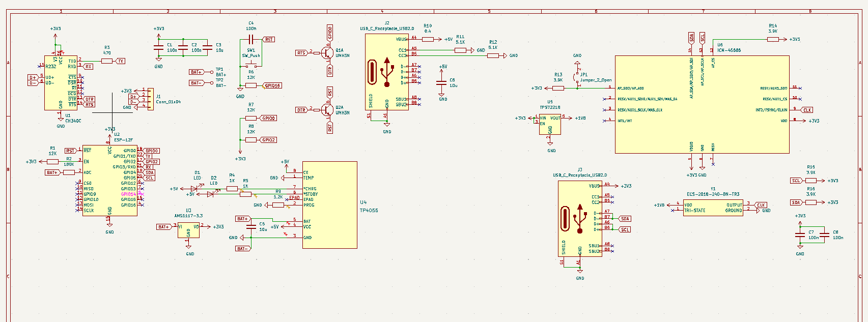This screenshot has height=322, width=868.
Task: Click the C4 100n capacitor symbol
Action: pos(251,39)
